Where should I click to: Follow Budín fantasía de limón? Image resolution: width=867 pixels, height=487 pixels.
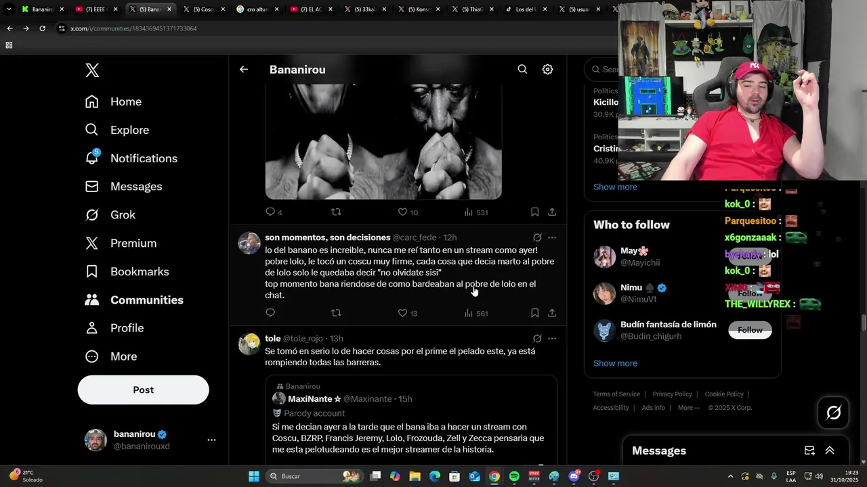750,330
